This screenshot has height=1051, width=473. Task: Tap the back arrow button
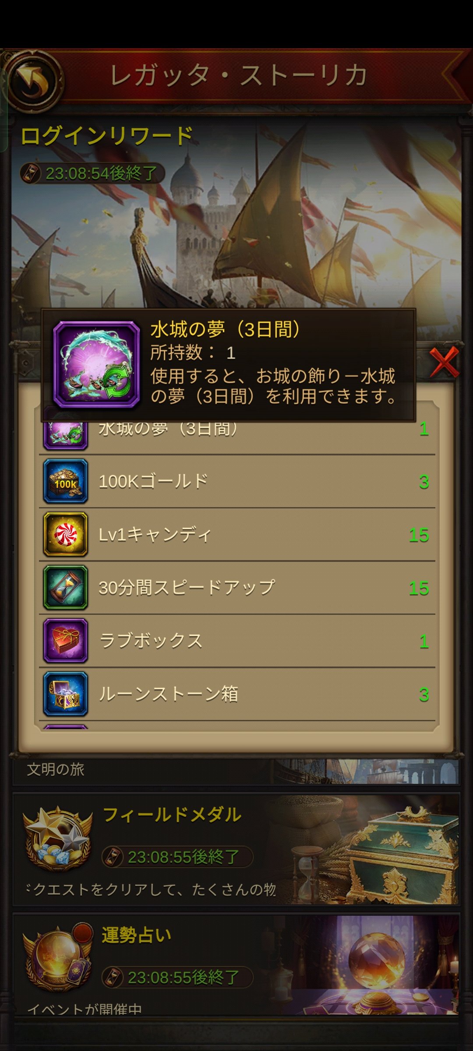[x=33, y=81]
